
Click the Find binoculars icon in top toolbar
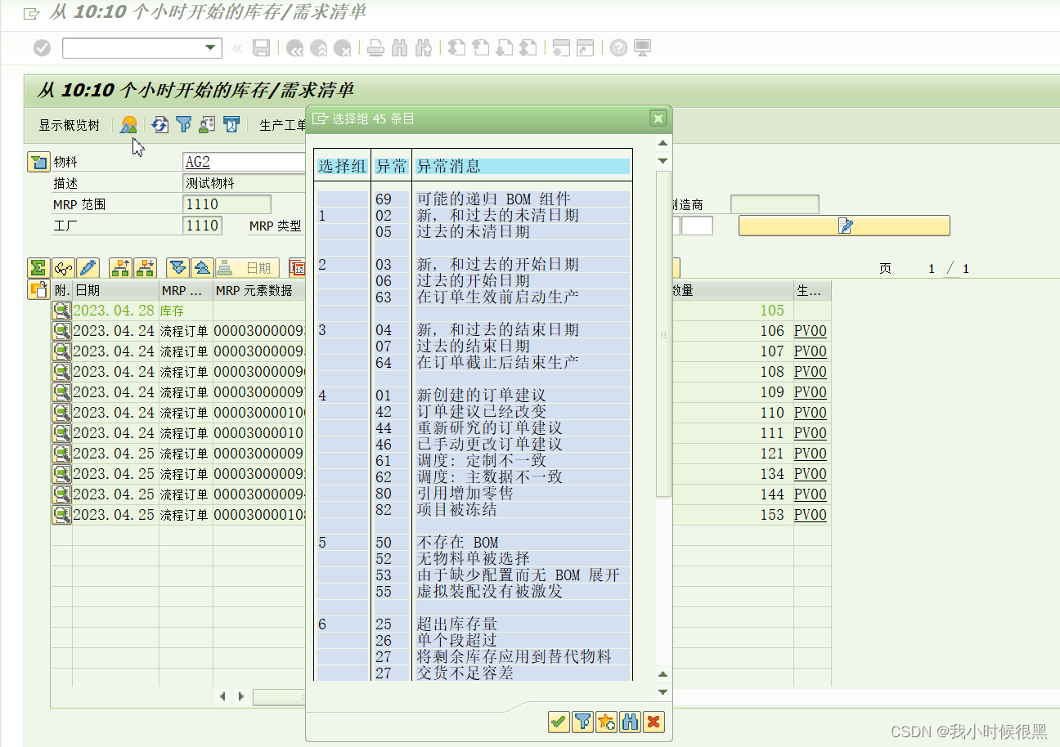(399, 48)
